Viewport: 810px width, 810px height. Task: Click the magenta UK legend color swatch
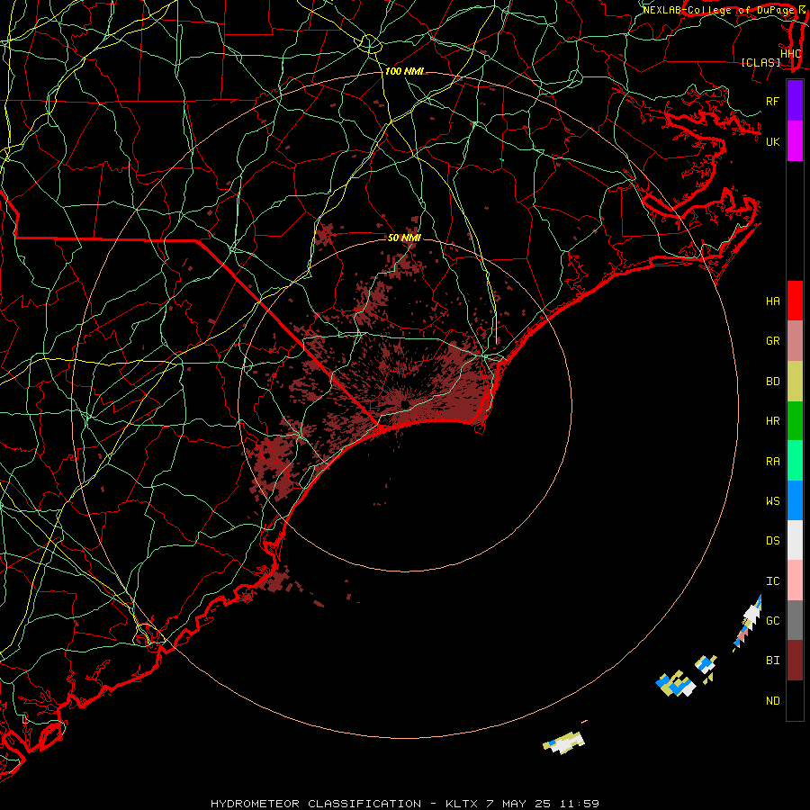point(795,141)
